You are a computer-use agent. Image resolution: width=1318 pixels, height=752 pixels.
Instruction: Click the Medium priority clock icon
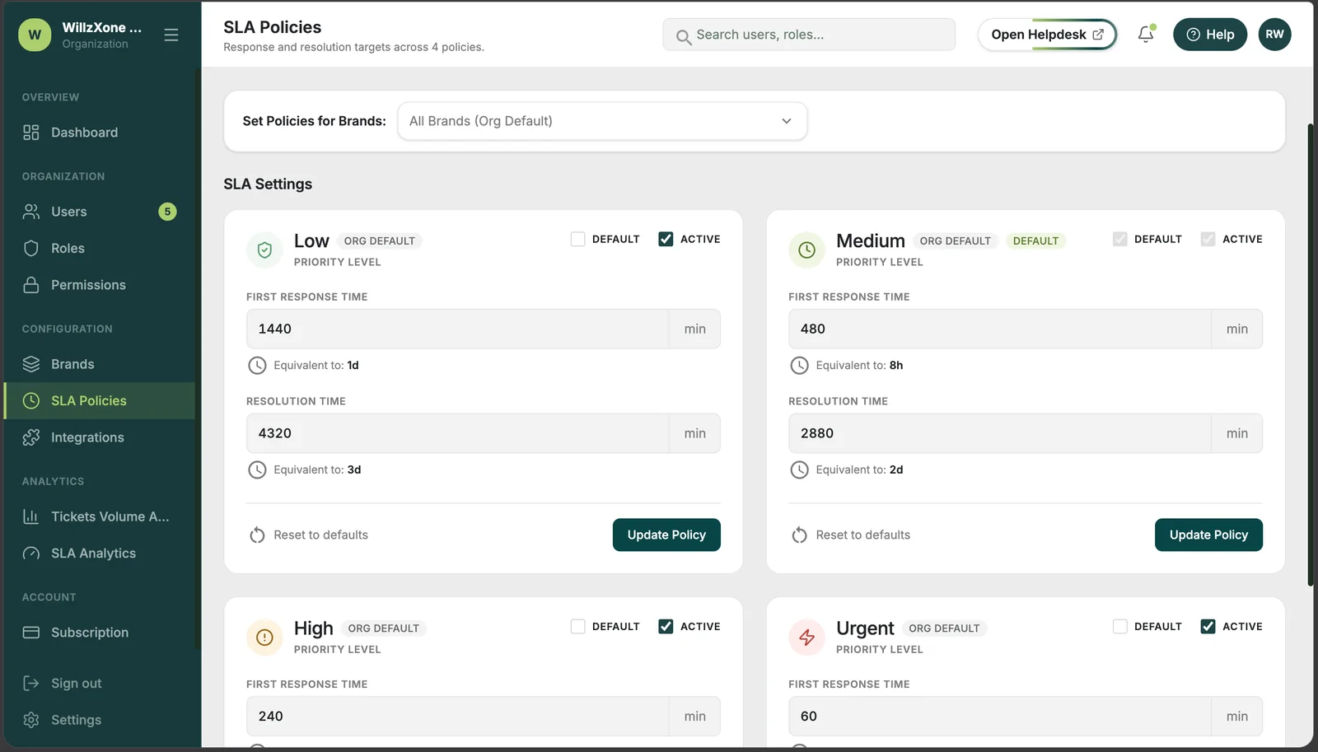pyautogui.click(x=806, y=250)
